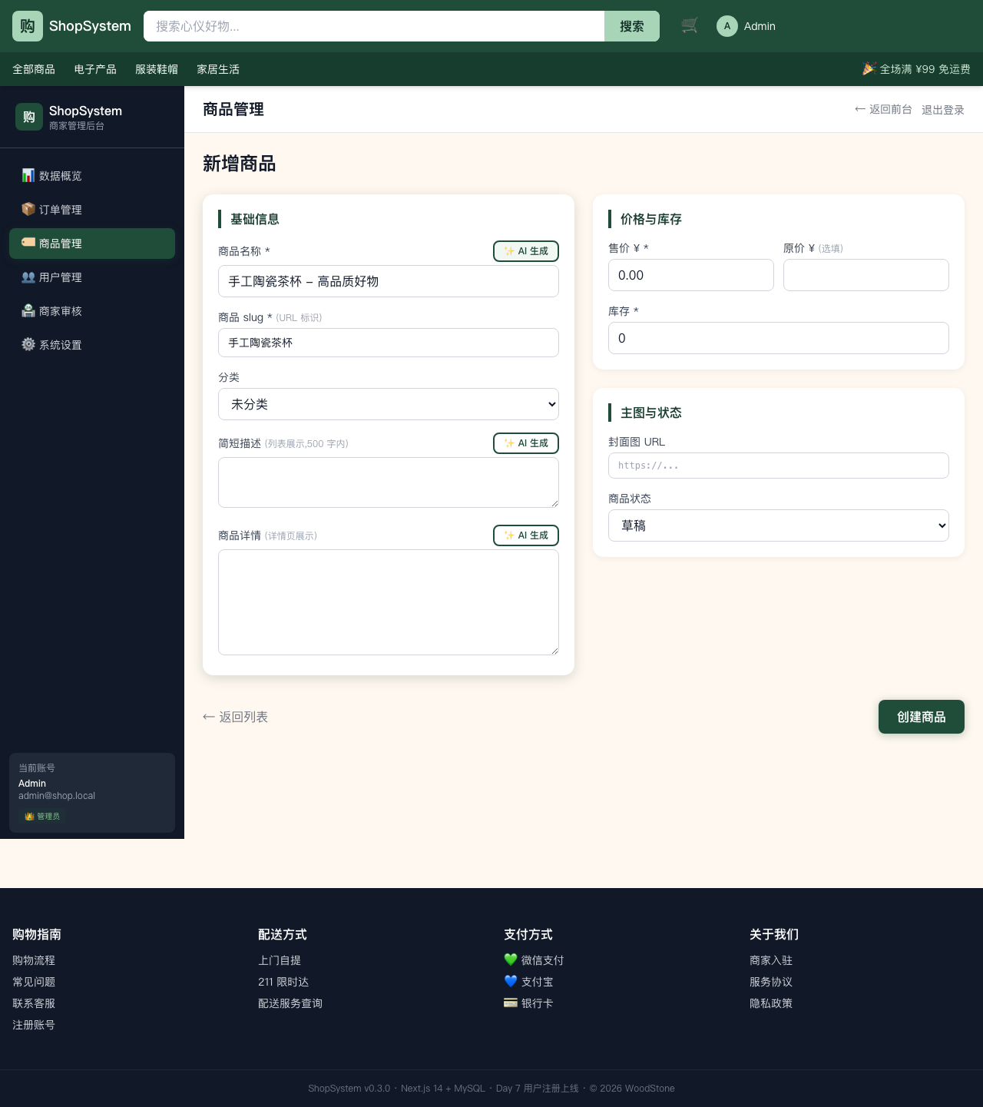The image size is (983, 1107).
Task: Click the 银行卡 credit card icon
Action: [511, 1003]
